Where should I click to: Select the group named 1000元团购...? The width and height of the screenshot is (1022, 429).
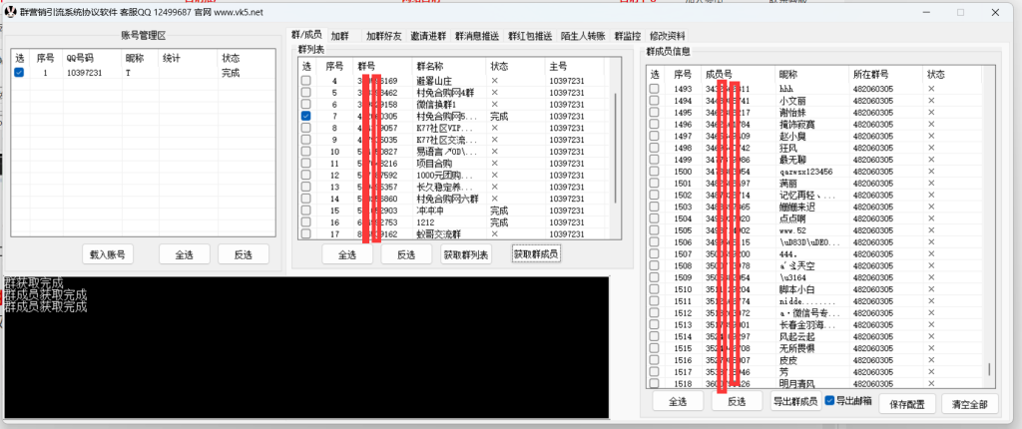(305, 176)
